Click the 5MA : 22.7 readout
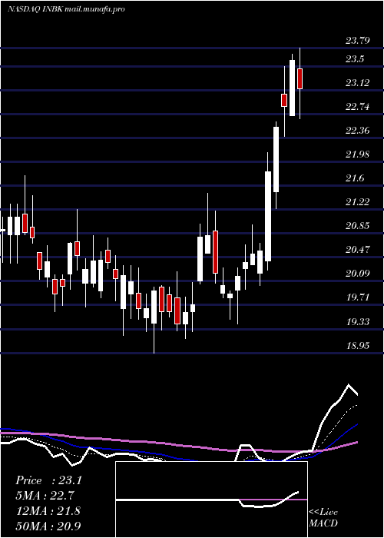The width and height of the screenshot is (384, 538). pyautogui.click(x=45, y=496)
